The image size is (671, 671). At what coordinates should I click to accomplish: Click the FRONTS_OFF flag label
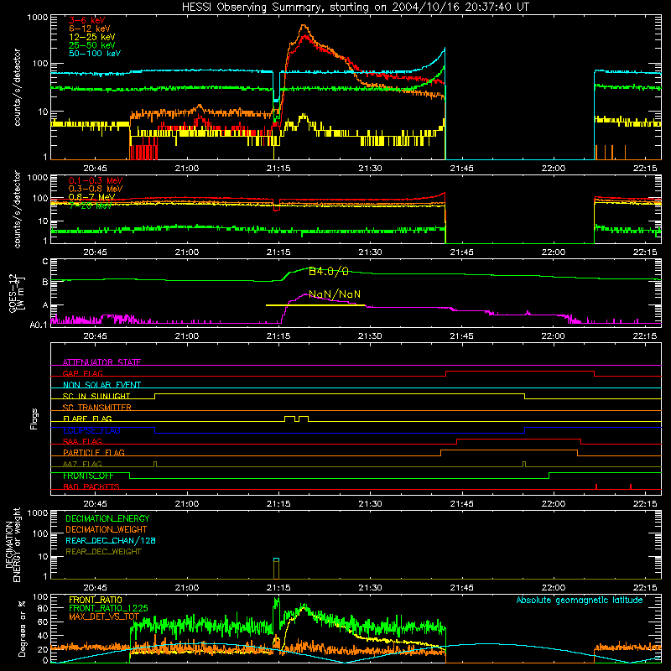tap(88, 476)
